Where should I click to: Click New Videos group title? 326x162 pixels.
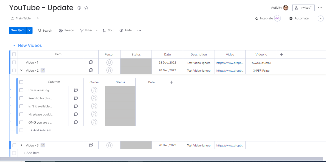pyautogui.click(x=30, y=45)
